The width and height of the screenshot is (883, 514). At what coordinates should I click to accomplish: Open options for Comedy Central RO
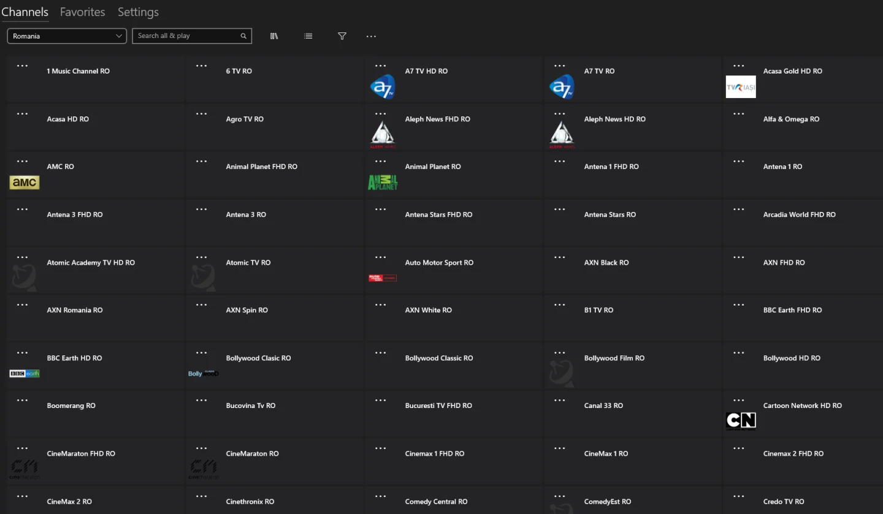point(380,496)
